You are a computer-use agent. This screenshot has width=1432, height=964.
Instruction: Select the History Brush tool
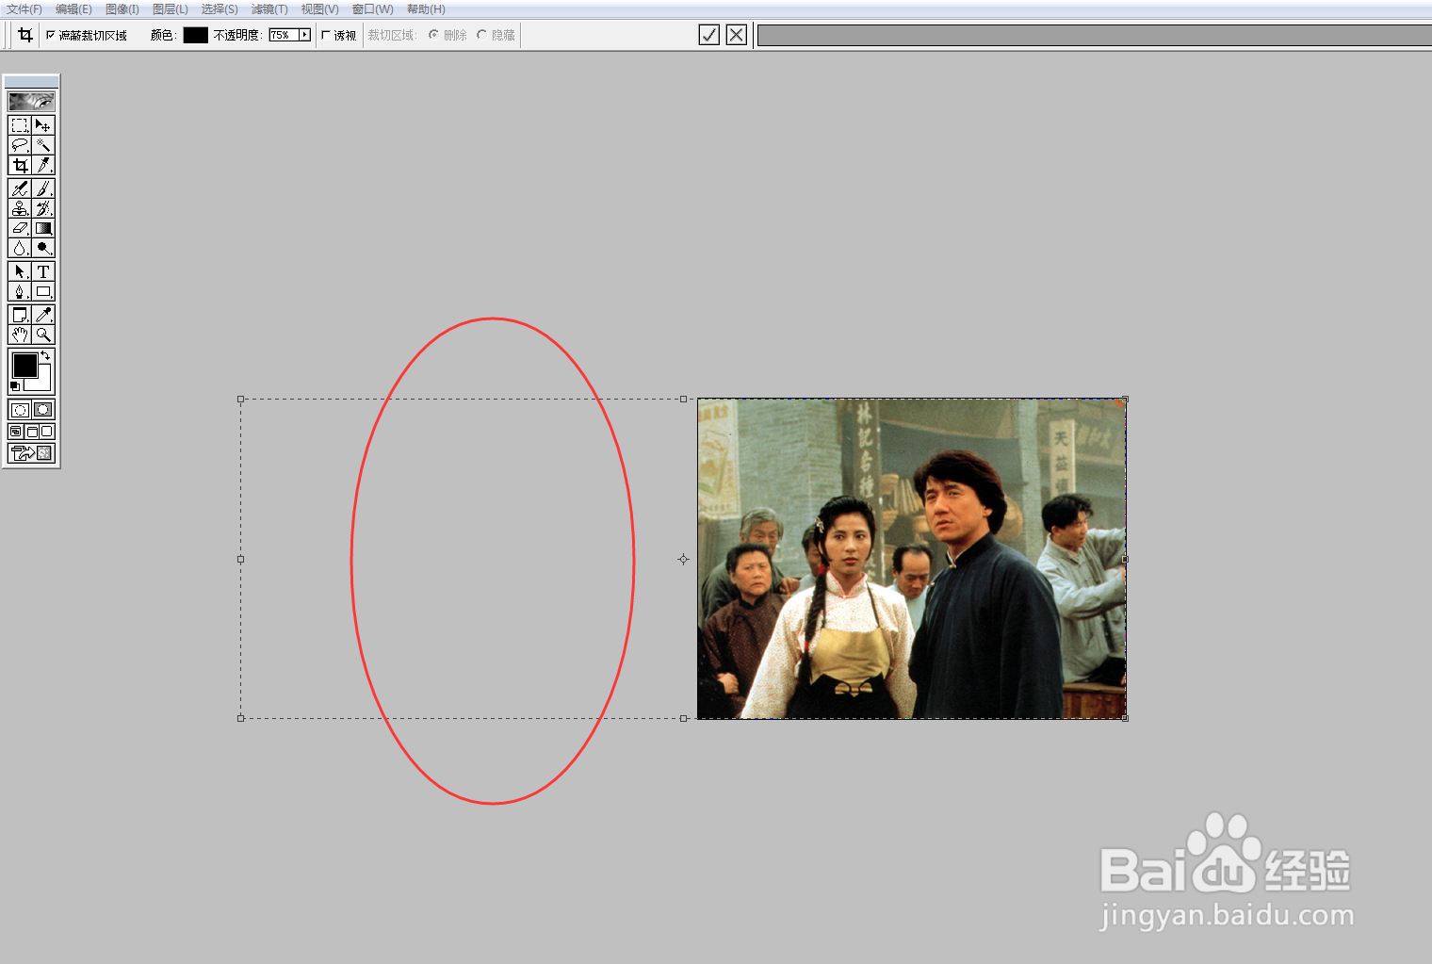(43, 208)
